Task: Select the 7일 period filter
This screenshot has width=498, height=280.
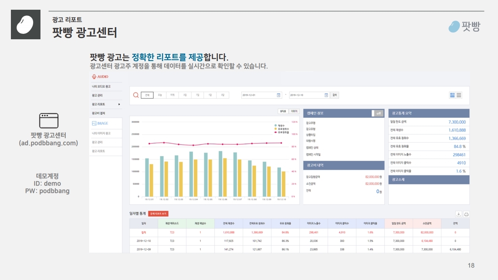Action: [x=198, y=95]
